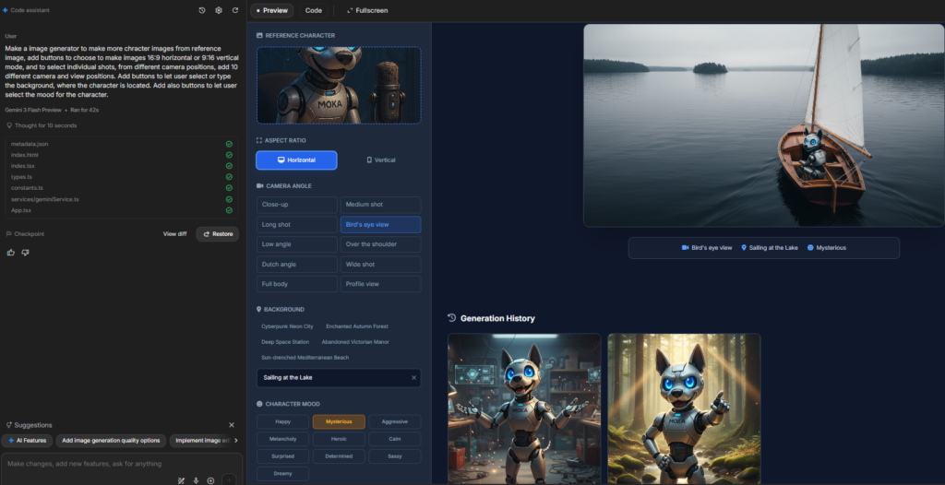The width and height of the screenshot is (945, 485).
Task: Click the thumbs up feedback icon
Action: (x=11, y=252)
